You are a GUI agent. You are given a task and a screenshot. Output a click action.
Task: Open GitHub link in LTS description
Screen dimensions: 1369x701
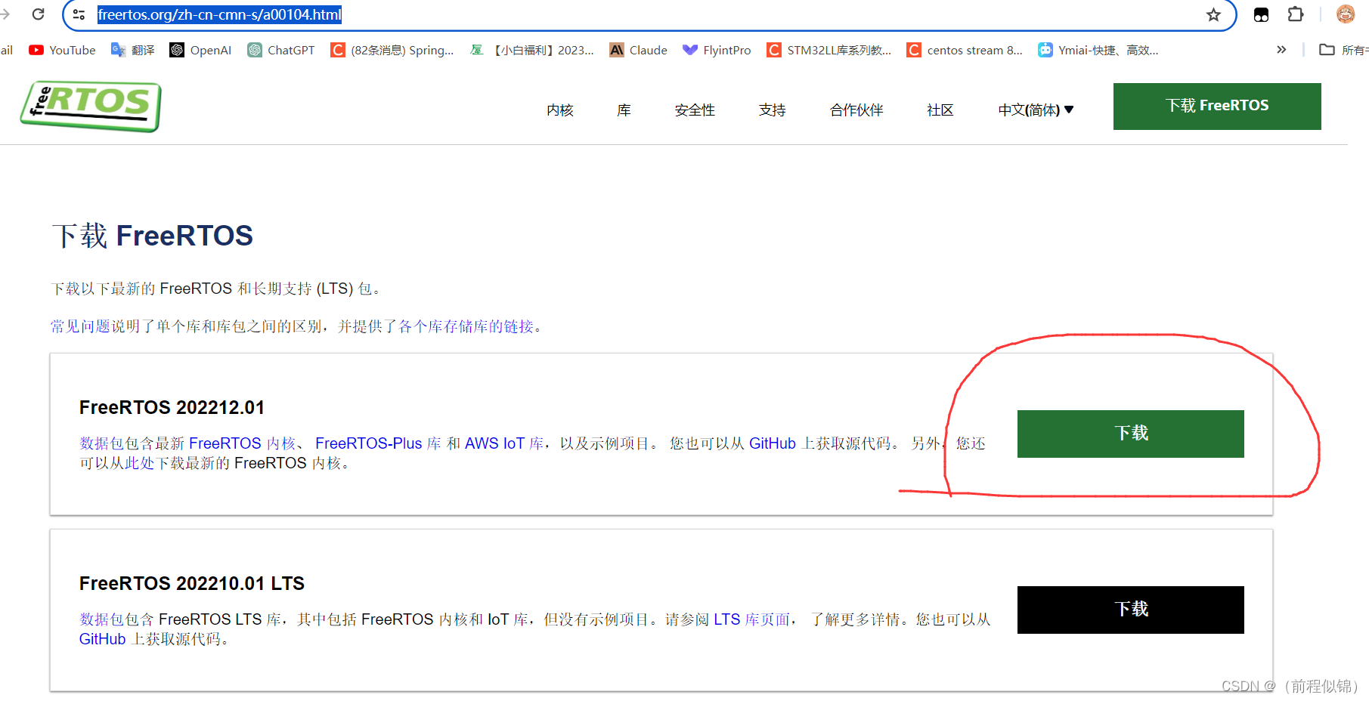pyautogui.click(x=103, y=639)
